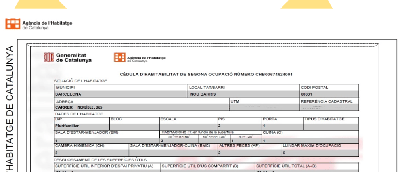Click the LLINDAR MÀXIM D'OCUPACIÓ label
Image resolution: width=406 pixels, height=172 pixels.
click(312, 145)
